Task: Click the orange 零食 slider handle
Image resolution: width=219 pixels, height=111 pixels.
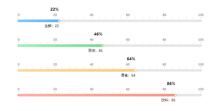Action: [135, 70]
